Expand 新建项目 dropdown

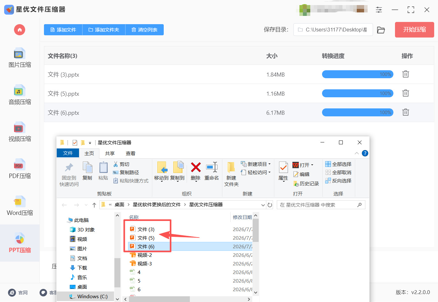click(269, 164)
